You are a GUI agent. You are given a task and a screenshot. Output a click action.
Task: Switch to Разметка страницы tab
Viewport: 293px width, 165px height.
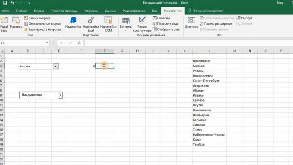click(65, 11)
